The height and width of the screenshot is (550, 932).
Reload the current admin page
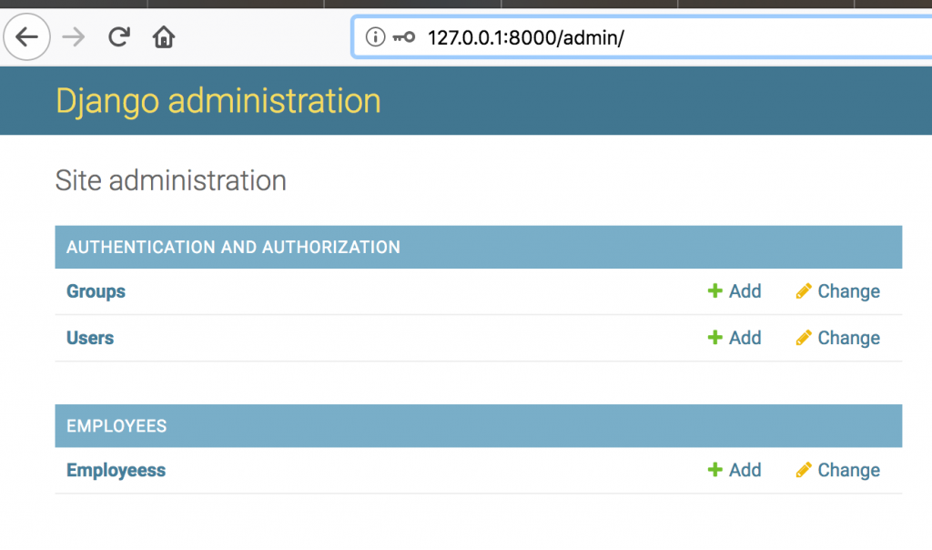118,37
